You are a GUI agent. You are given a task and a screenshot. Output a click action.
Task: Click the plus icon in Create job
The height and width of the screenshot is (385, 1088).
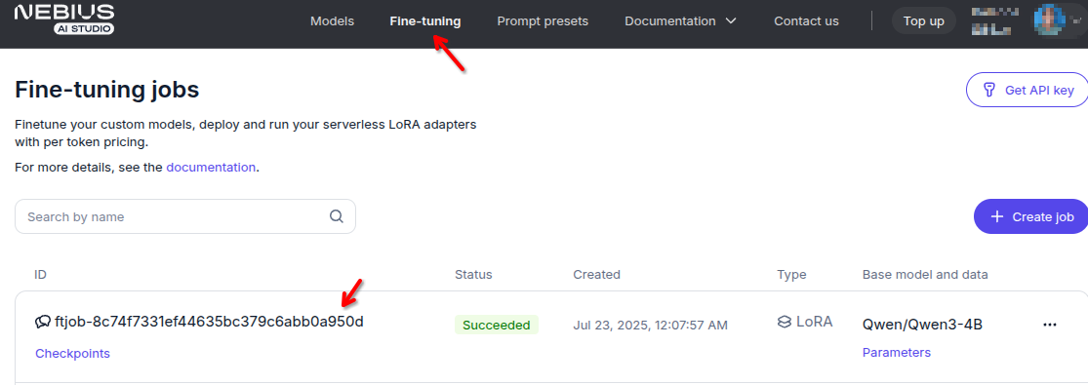[997, 216]
